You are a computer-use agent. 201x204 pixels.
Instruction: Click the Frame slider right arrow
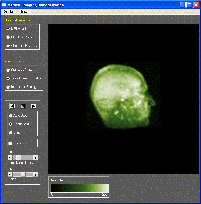point(36,174)
